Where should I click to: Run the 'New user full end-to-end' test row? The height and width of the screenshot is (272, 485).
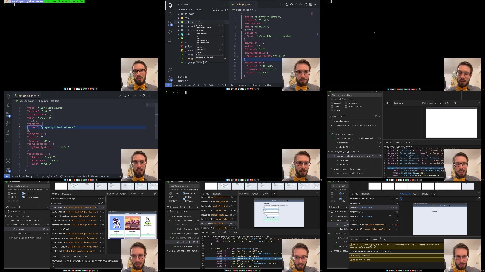click(373, 156)
